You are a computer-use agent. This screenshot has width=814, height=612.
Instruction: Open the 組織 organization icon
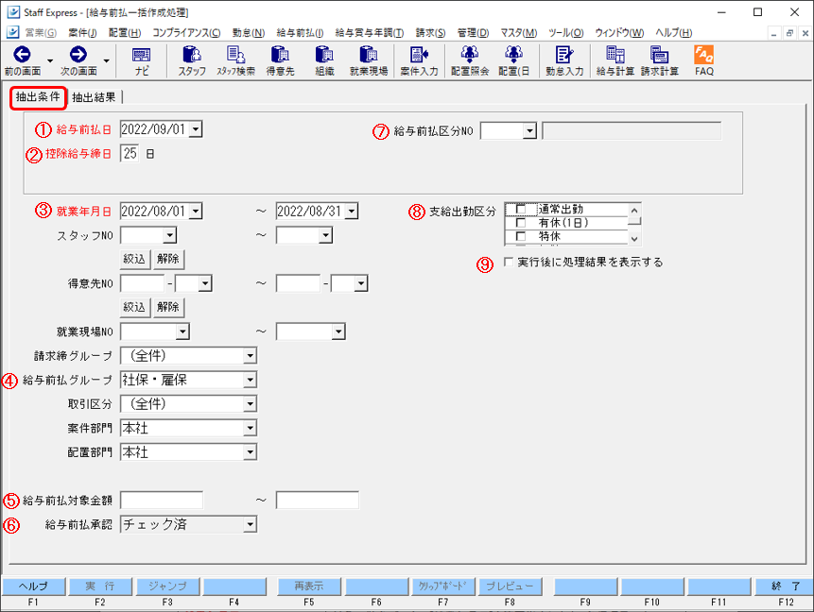point(324,55)
